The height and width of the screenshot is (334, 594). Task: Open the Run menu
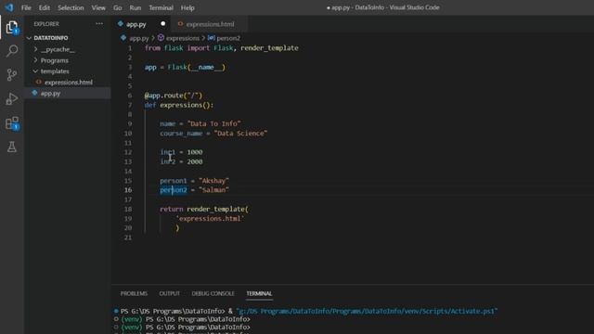point(135,7)
